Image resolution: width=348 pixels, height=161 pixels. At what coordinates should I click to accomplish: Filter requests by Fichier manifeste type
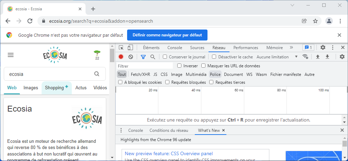point(285,74)
